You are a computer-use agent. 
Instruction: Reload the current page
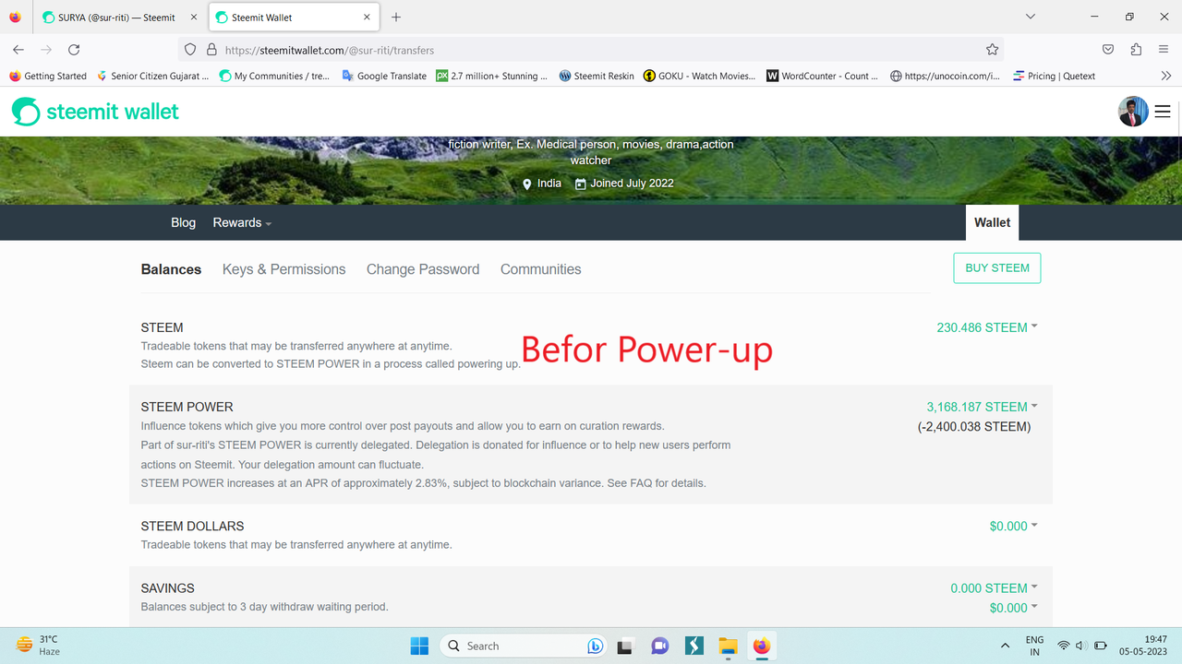(74, 50)
